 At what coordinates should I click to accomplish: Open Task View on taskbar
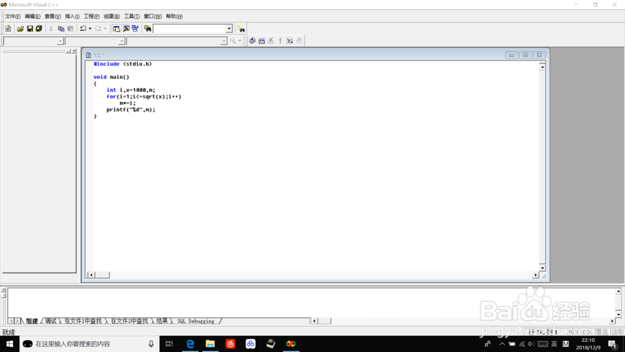click(169, 344)
